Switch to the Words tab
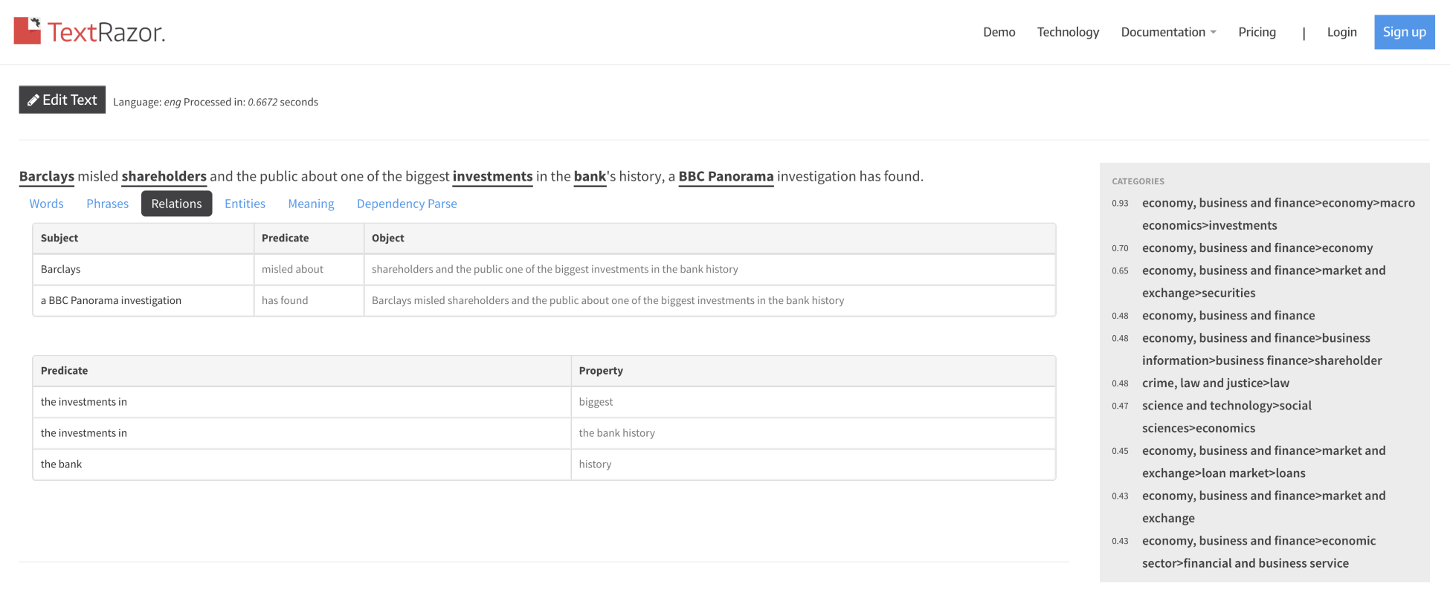Viewport: 1450px width, 590px height. click(x=46, y=204)
